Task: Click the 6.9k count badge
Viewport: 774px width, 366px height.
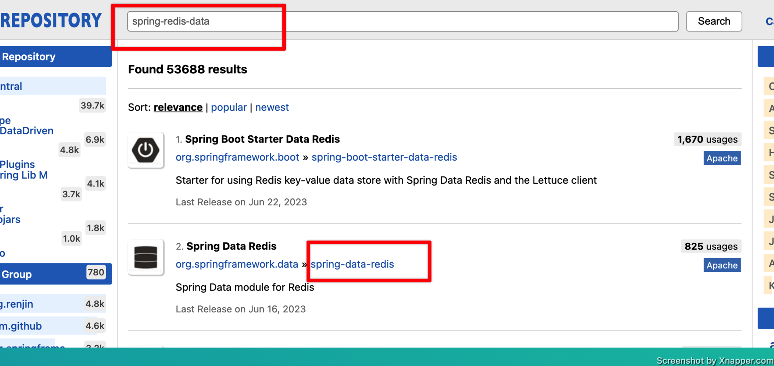Action: click(x=95, y=139)
